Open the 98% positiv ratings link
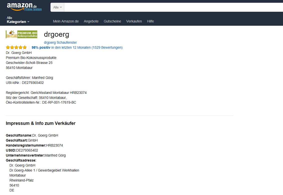 click(77, 48)
